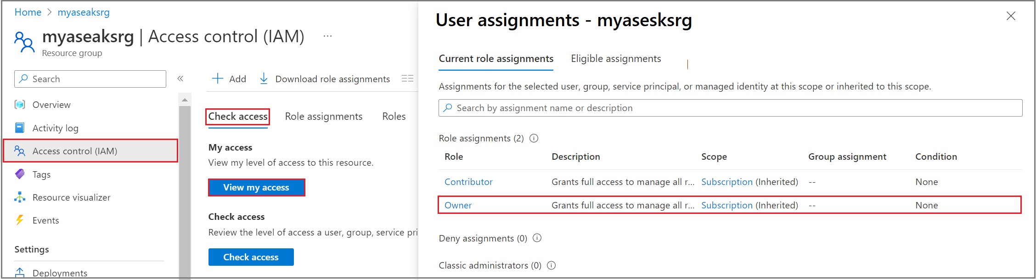Click the Check access button
The image size is (1036, 280).
coord(251,257)
